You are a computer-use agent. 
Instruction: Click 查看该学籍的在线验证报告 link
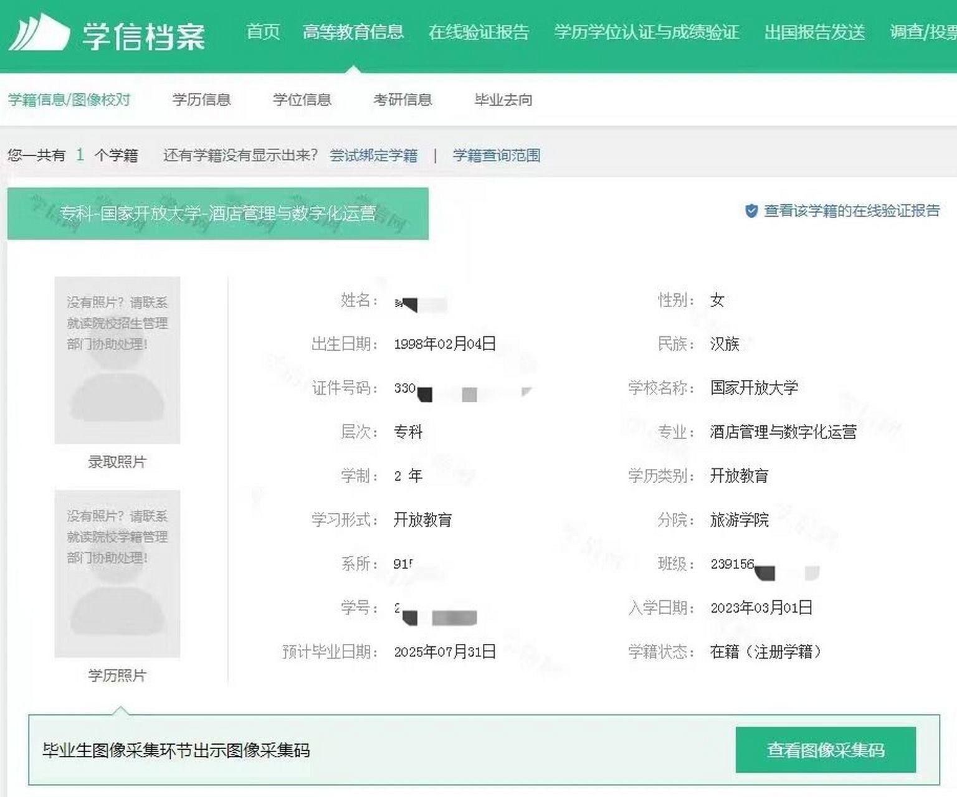(854, 211)
